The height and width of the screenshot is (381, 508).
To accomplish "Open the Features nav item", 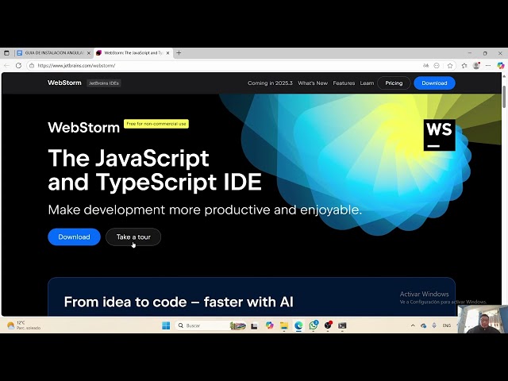I will [344, 83].
